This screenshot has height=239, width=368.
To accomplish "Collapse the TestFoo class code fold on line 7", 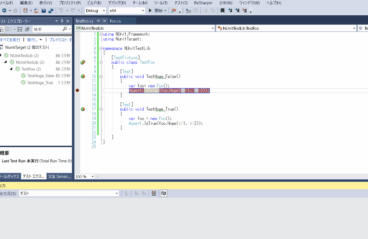I will pyautogui.click(x=101, y=62).
